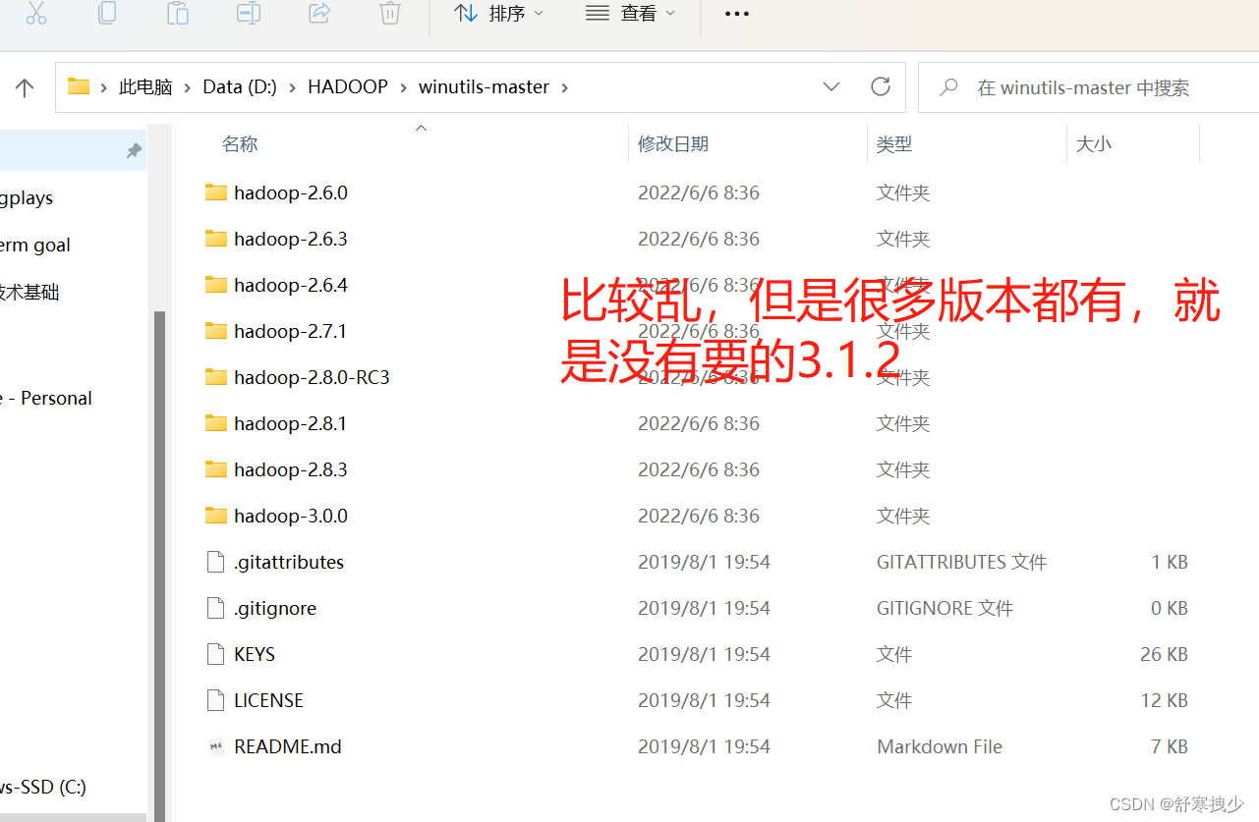Click folder icon of hadoop-2.6.0
The image size is (1259, 822).
216,192
